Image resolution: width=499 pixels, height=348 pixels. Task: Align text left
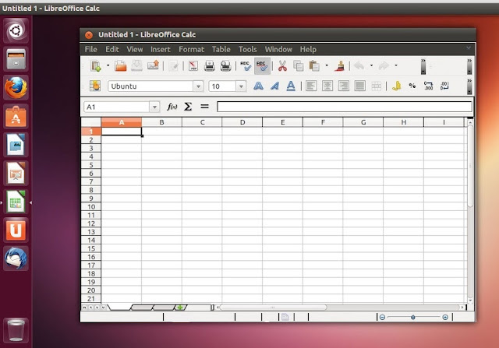(311, 86)
